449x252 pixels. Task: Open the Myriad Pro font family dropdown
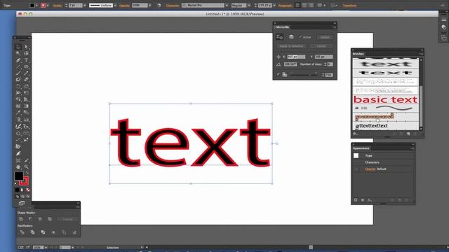point(227,6)
